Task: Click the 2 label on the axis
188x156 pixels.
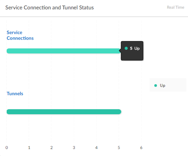Action: point(52,147)
